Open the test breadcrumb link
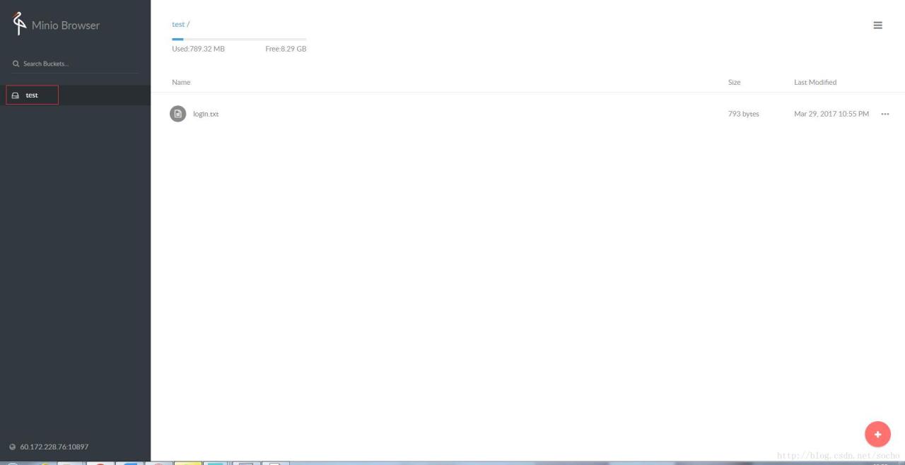The image size is (905, 465). point(178,24)
